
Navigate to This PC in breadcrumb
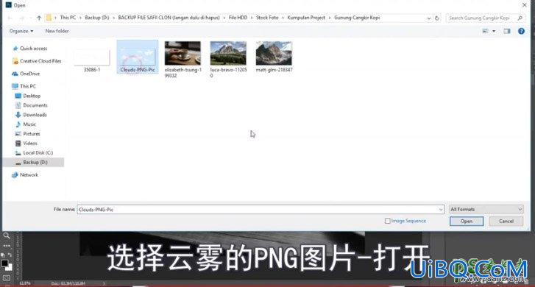click(x=68, y=18)
